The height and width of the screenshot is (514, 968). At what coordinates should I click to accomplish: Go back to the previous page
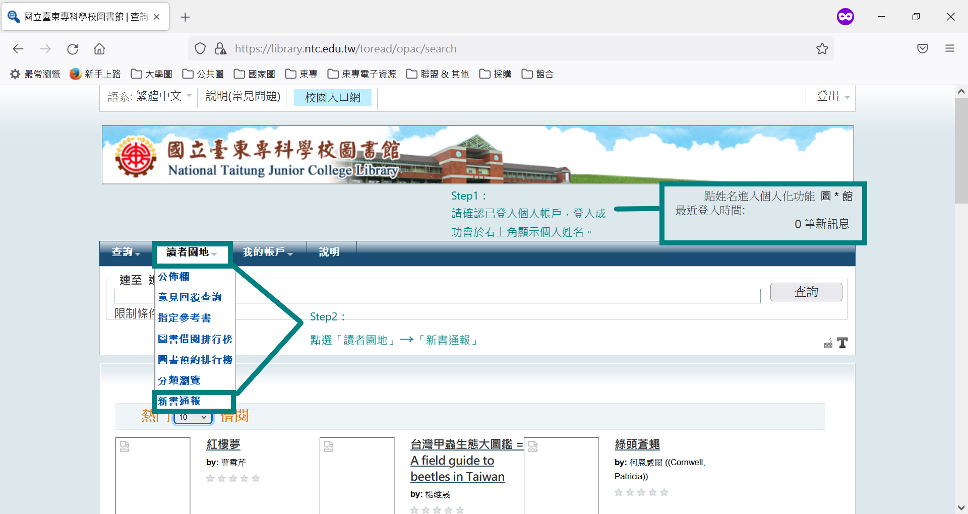point(18,49)
